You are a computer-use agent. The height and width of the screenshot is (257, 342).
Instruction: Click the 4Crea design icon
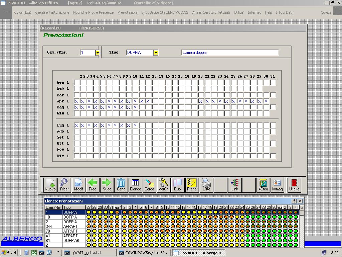(263, 185)
